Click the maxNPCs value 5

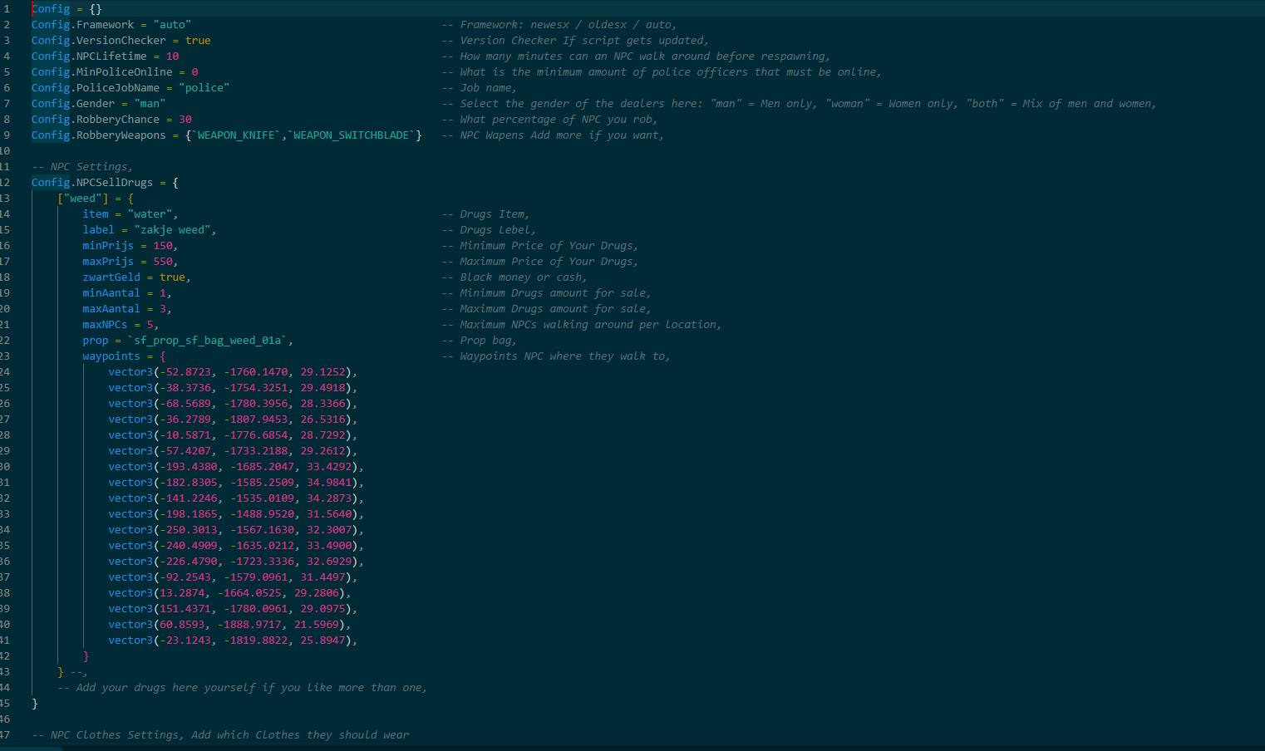[x=150, y=325]
